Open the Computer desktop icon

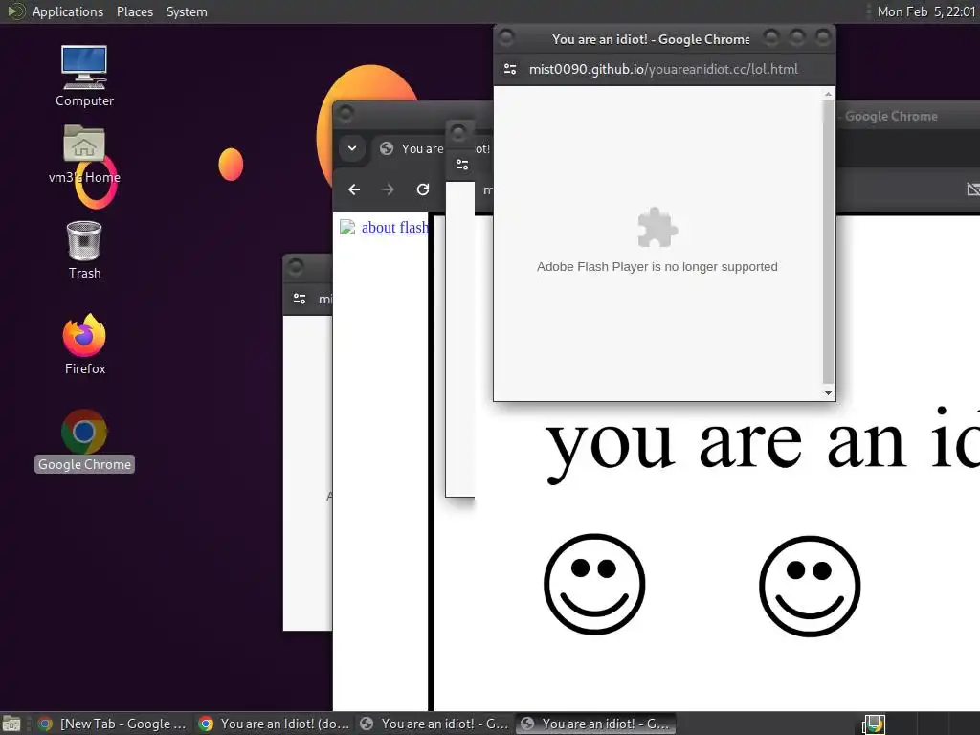pos(84,68)
